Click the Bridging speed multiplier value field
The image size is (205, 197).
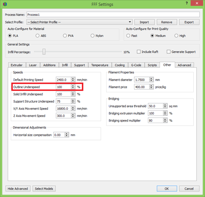coord(156,121)
